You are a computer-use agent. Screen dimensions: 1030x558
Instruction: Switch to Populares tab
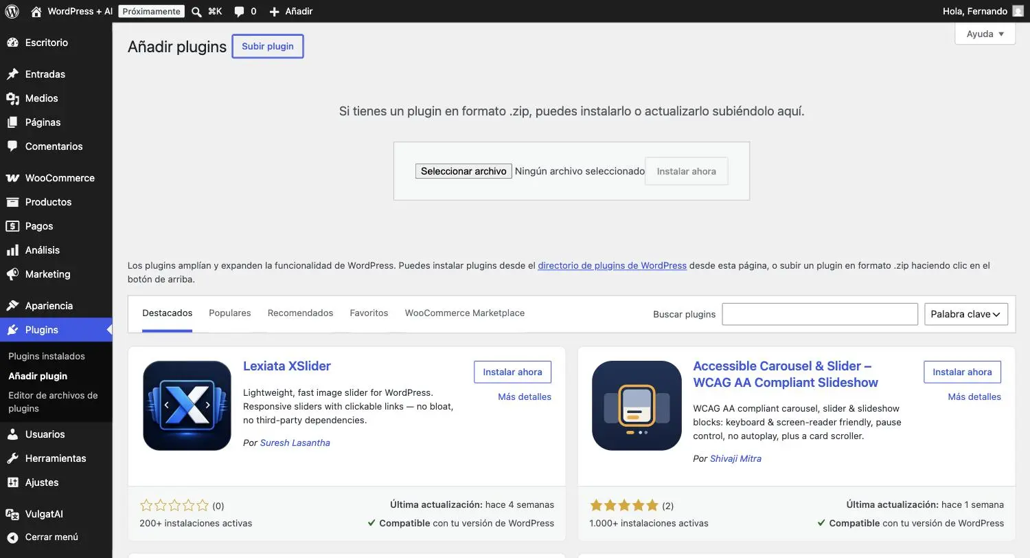click(230, 313)
